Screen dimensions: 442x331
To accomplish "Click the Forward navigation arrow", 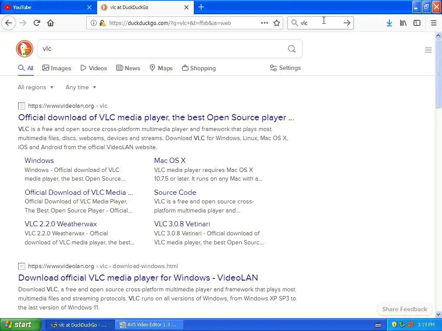I will click(x=23, y=23).
